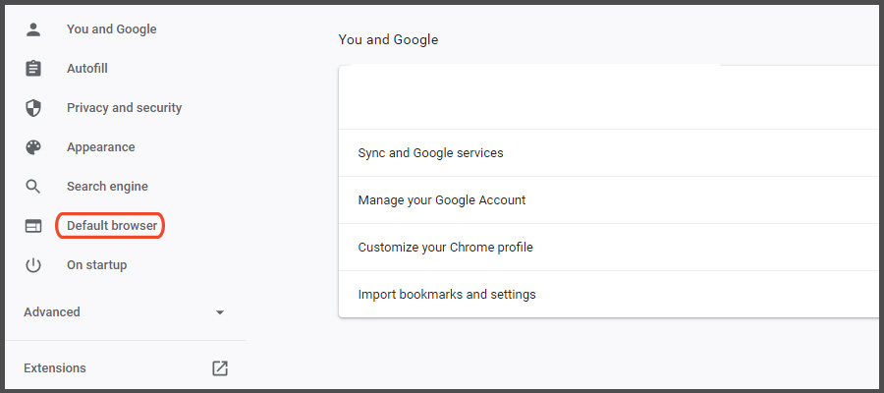
Task: Click the Autofill clipboard icon
Action: pos(33,69)
